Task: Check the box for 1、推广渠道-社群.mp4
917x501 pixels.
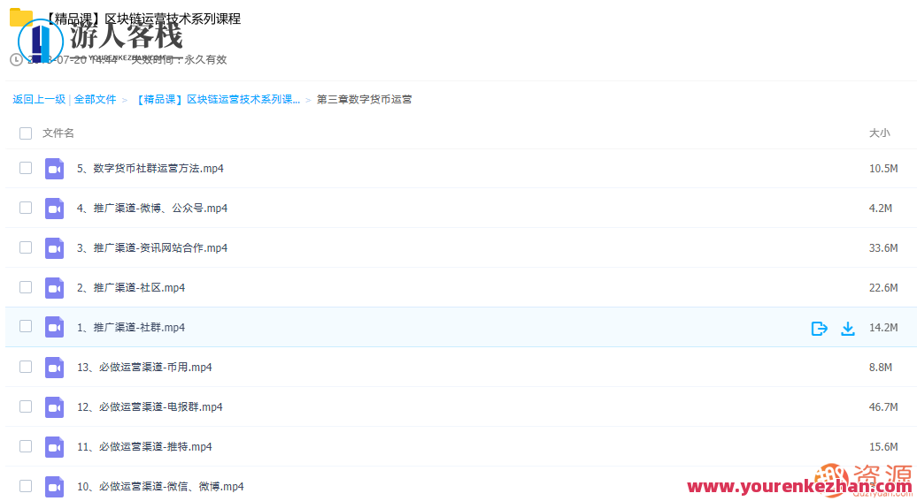Action: [x=26, y=326]
